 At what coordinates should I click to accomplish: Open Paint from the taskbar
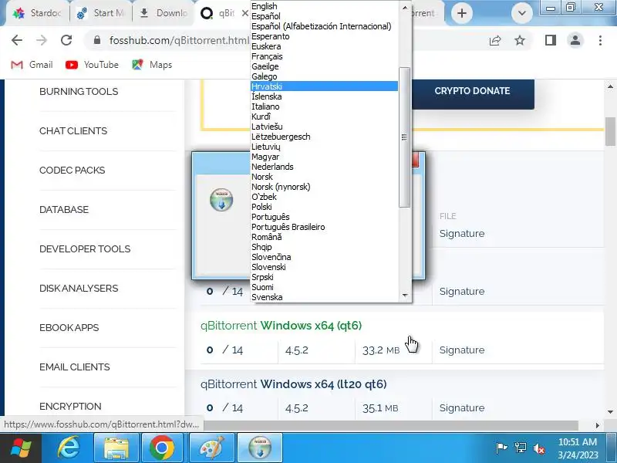point(211,448)
